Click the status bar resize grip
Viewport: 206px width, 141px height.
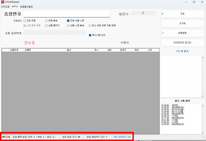[x=203, y=137]
